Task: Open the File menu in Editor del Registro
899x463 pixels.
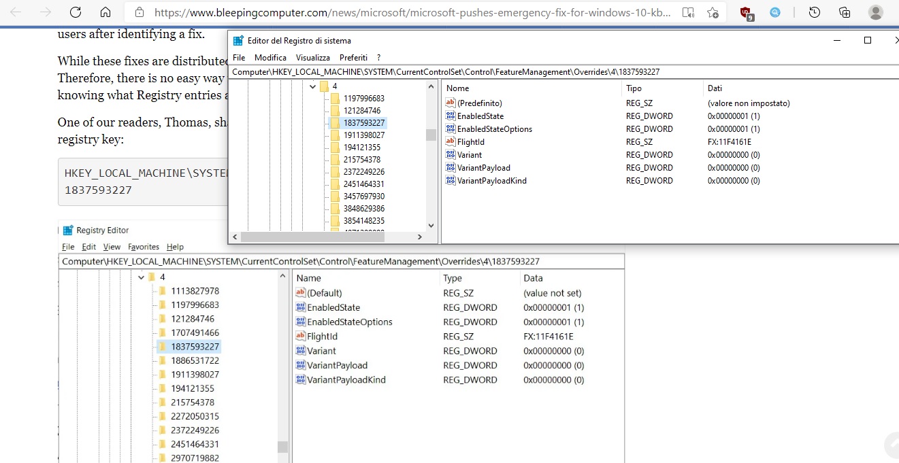Action: pos(239,58)
